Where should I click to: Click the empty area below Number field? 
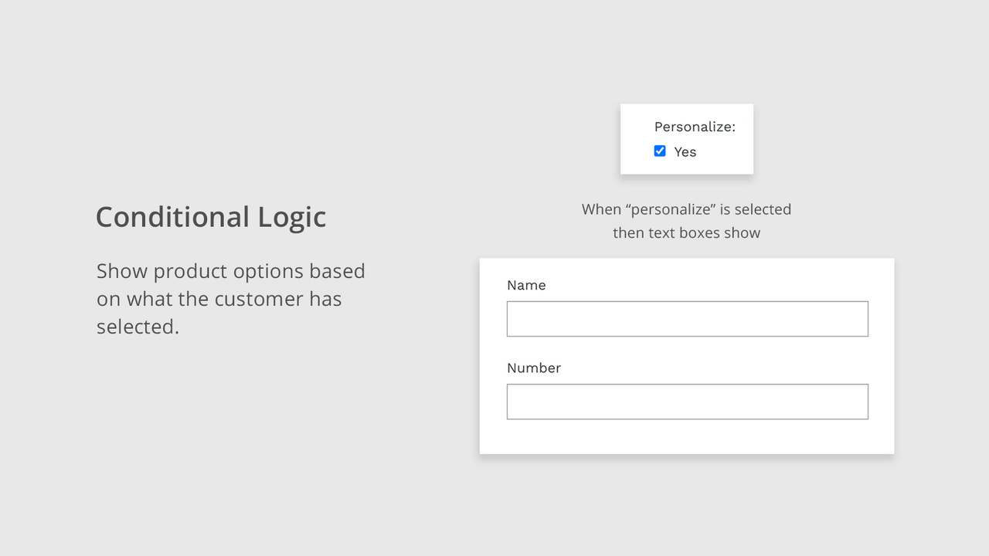(686, 436)
